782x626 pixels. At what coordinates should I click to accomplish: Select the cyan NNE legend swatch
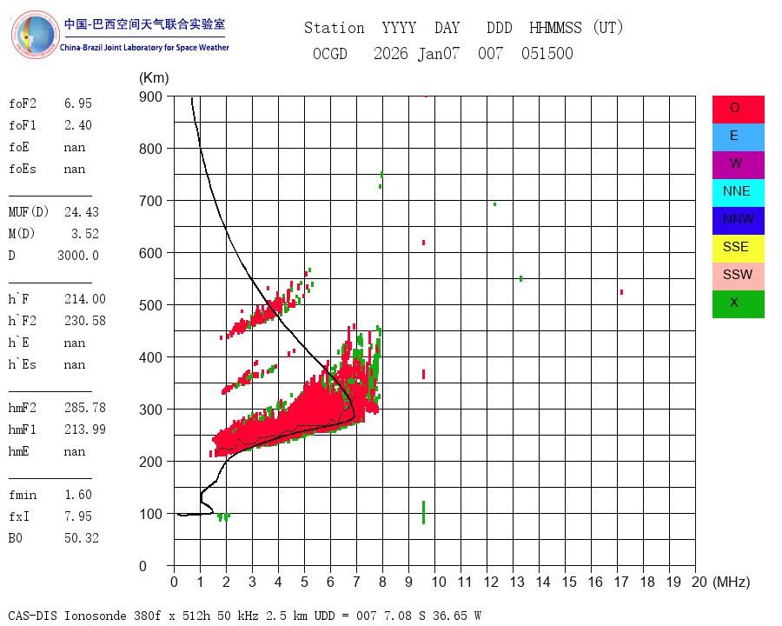[738, 193]
